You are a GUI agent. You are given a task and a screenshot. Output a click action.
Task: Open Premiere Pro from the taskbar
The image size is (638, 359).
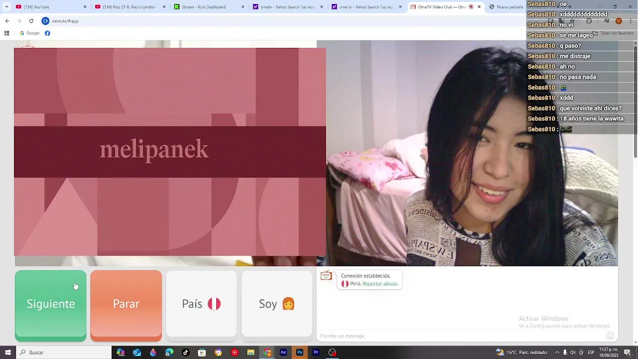(316, 353)
